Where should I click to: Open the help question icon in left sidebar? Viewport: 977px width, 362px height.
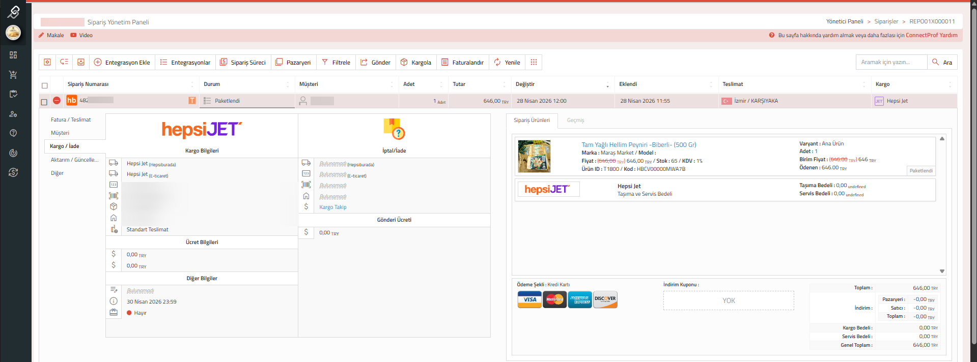[13, 133]
